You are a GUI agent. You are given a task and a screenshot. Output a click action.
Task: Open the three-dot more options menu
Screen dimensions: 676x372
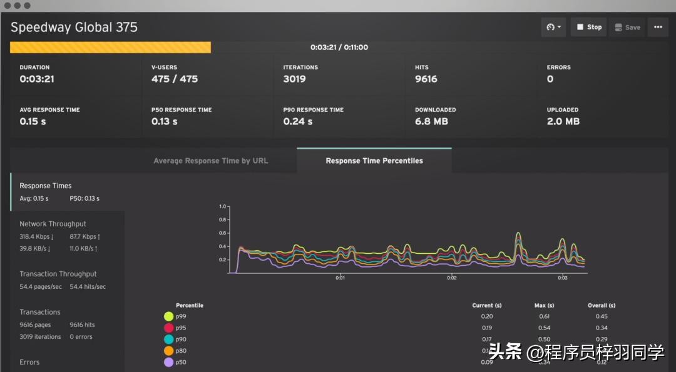(658, 28)
